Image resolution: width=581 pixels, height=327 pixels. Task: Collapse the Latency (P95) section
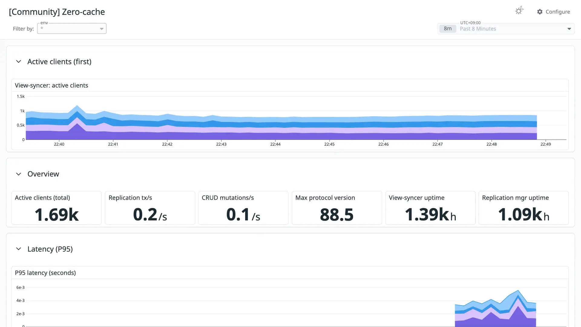point(18,249)
